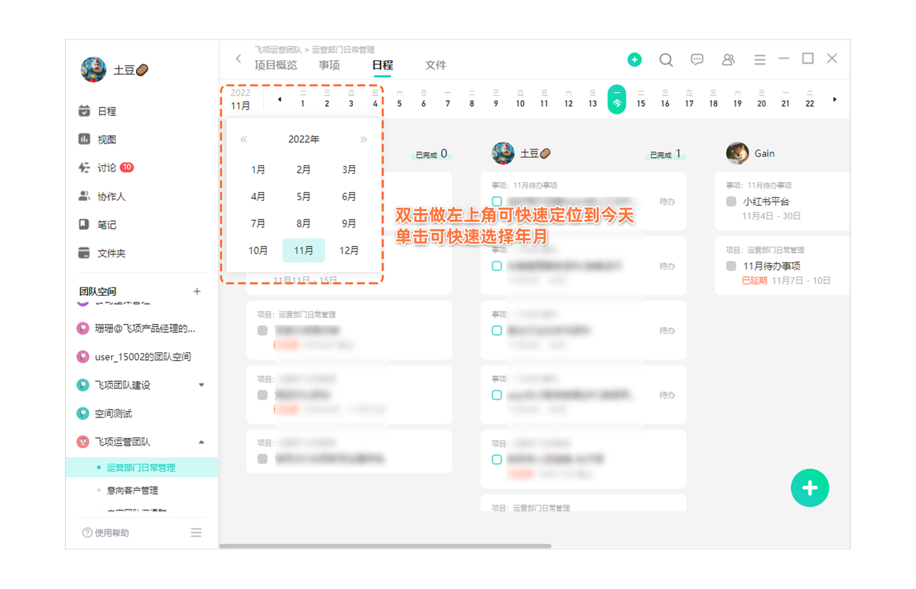Tick the 11月待办事项 checkbox under Gain

coord(731,266)
